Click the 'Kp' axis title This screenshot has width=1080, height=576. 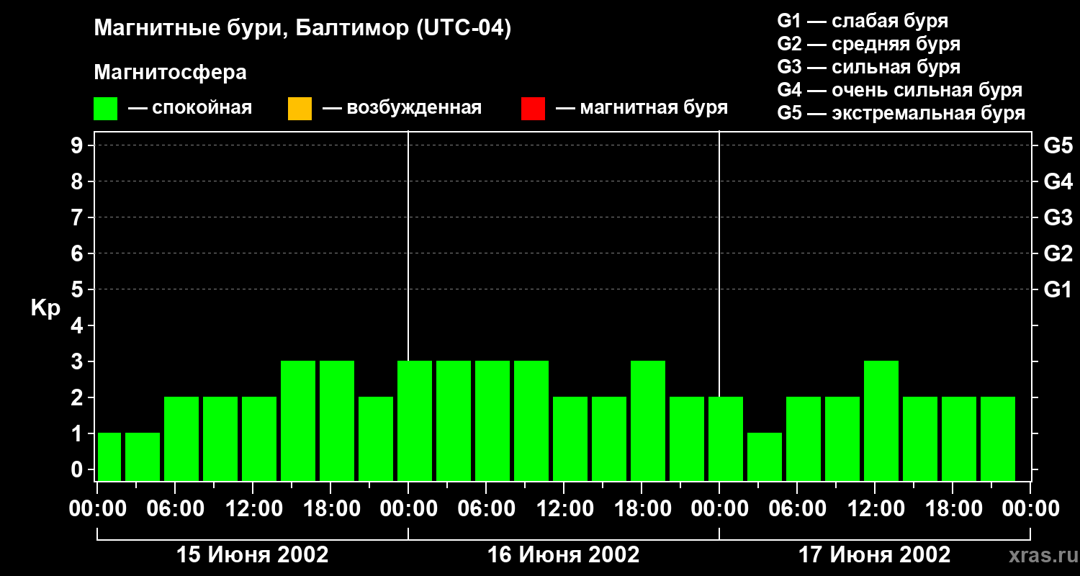pyautogui.click(x=45, y=308)
